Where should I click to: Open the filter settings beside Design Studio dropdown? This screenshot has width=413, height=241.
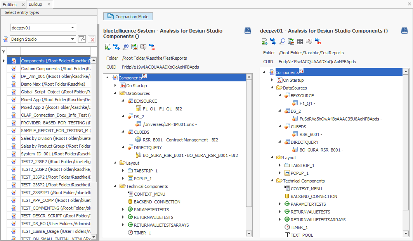click(x=82, y=39)
